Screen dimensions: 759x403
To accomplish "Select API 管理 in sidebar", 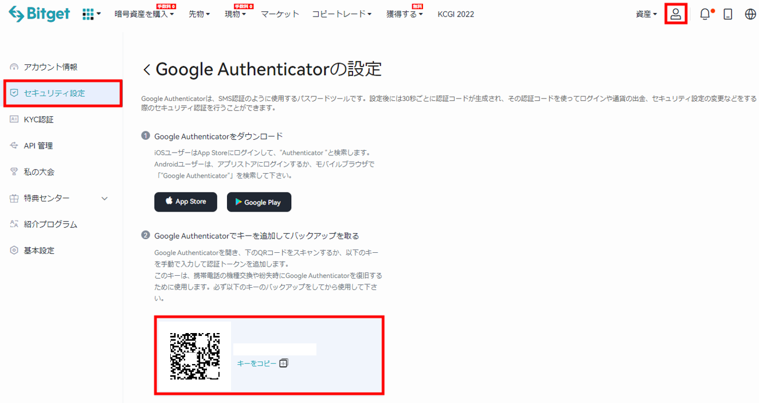I will [38, 146].
